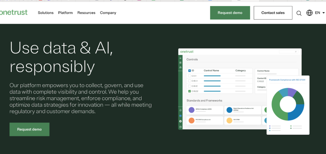The width and height of the screenshot is (326, 154).
Task: Click the Standards and Frameworks heading
Action: coord(204,100)
